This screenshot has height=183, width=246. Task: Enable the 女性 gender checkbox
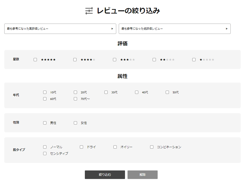pos(76,123)
